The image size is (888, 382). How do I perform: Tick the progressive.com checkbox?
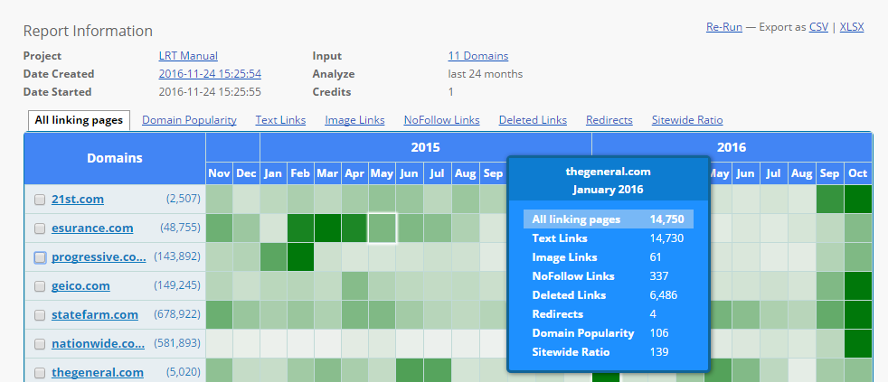pyautogui.click(x=40, y=257)
